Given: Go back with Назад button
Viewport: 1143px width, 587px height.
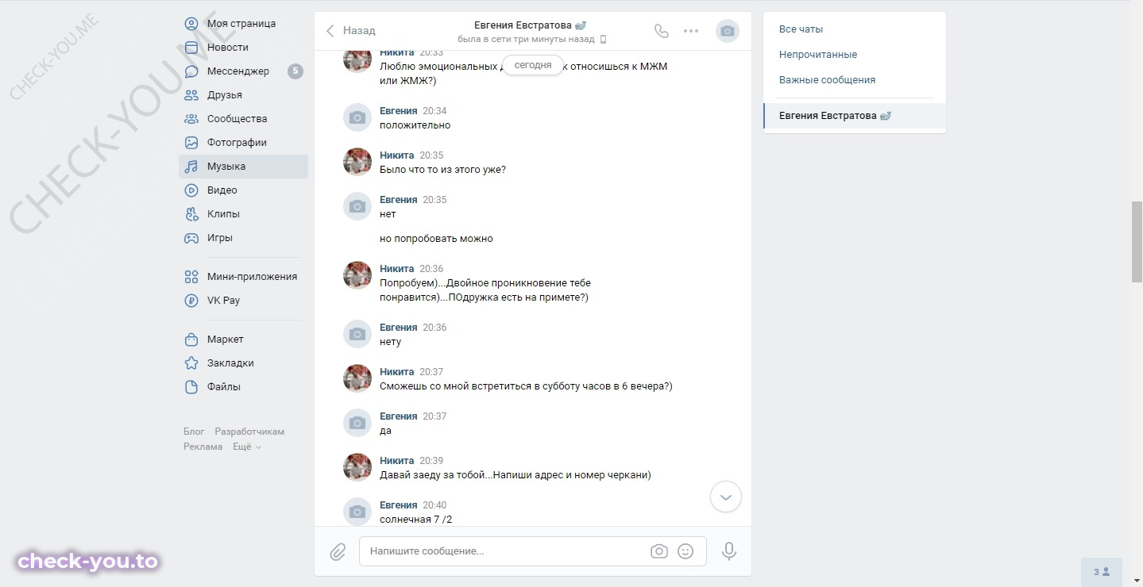Looking at the screenshot, I should tap(350, 31).
